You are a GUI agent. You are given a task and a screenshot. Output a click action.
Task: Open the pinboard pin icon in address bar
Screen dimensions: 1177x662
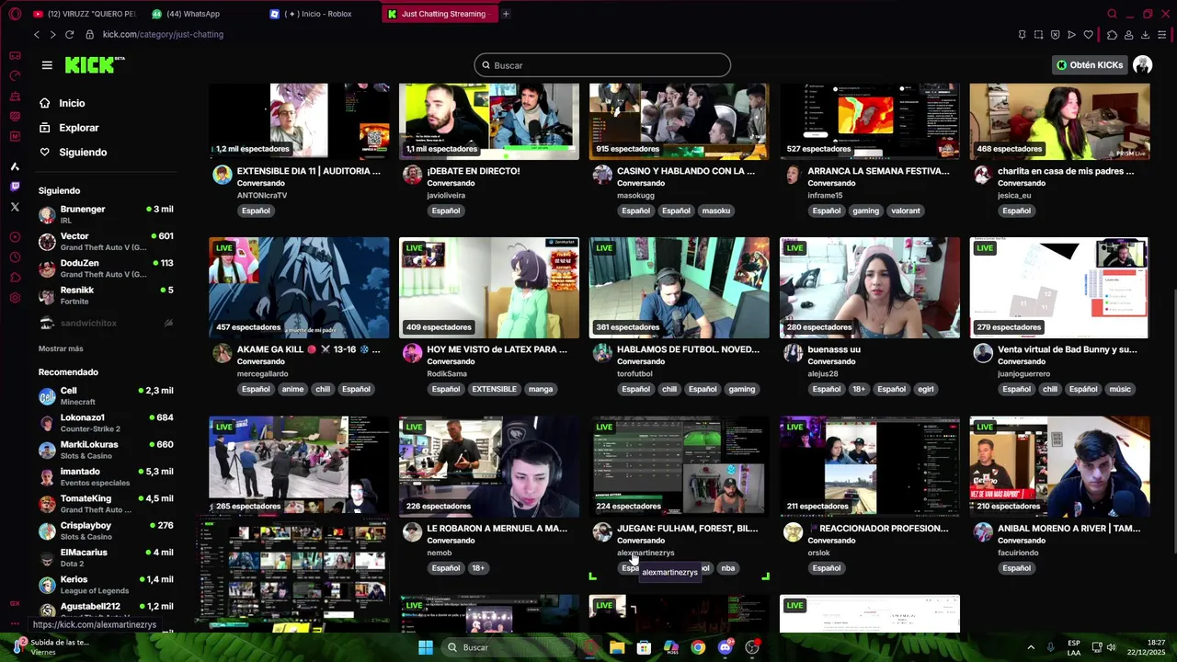click(x=1022, y=35)
